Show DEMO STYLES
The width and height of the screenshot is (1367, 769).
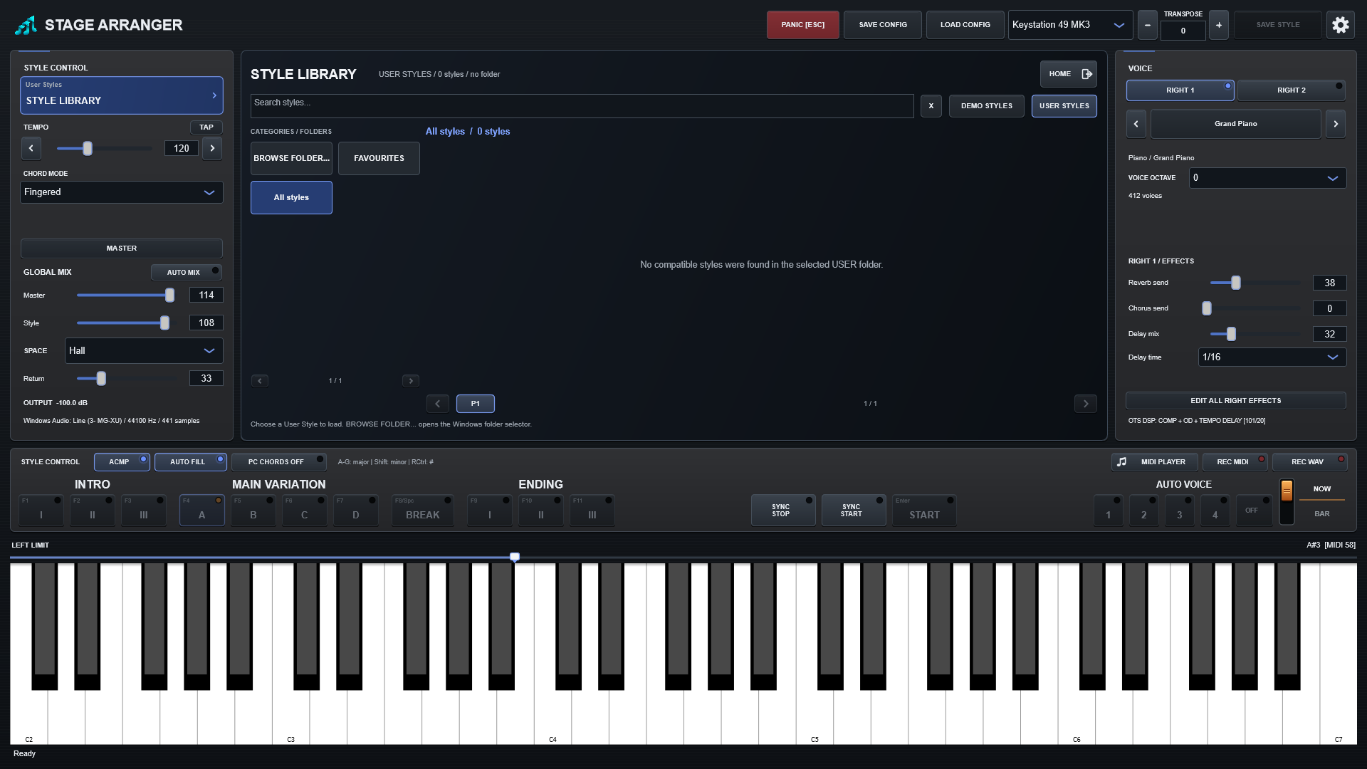coord(986,106)
